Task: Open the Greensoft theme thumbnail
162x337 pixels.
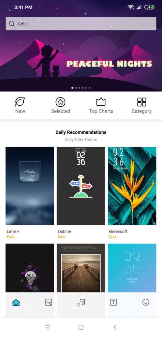Action: click(x=132, y=186)
